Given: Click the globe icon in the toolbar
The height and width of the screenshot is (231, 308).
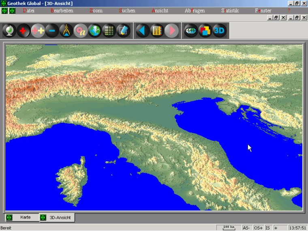Looking at the screenshot, I should 9,31.
